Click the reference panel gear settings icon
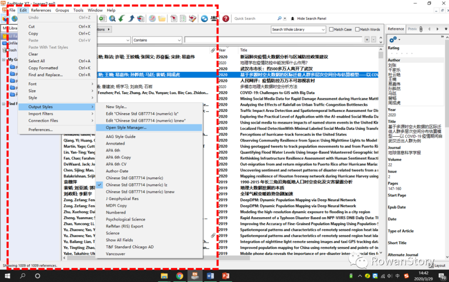This screenshot has width=449, height=282. pos(393,39)
